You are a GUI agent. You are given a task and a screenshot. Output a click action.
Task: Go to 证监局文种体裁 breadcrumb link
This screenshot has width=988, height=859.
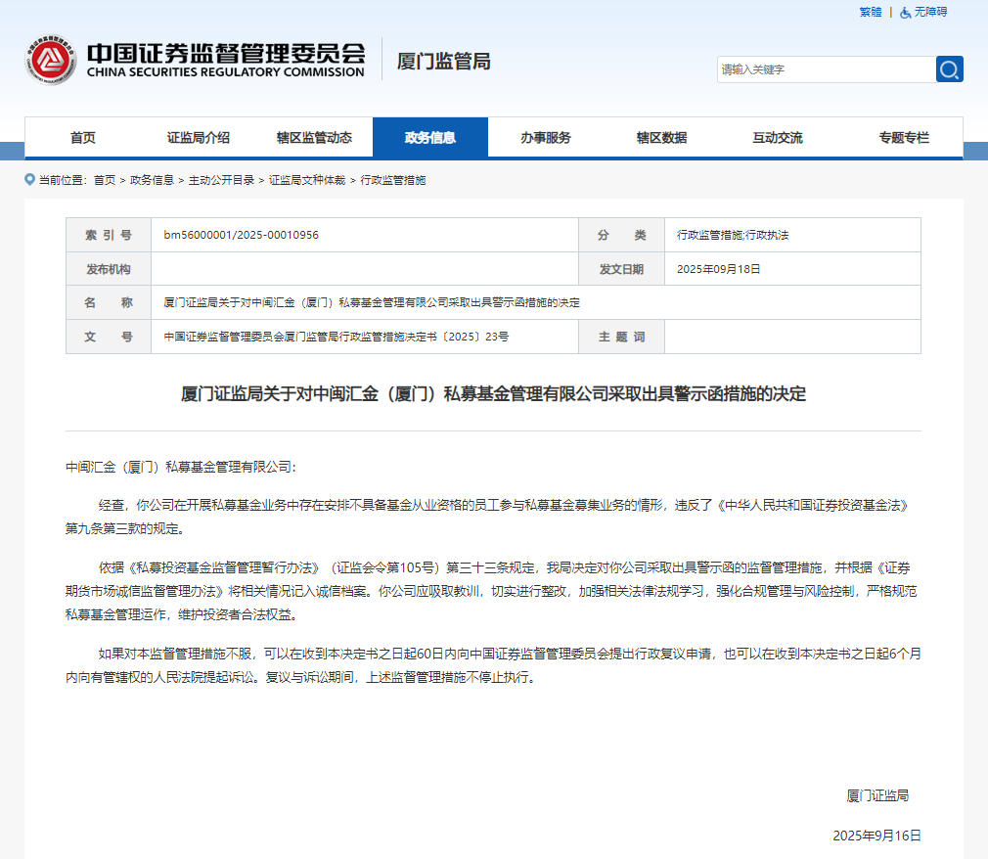pyautogui.click(x=307, y=180)
